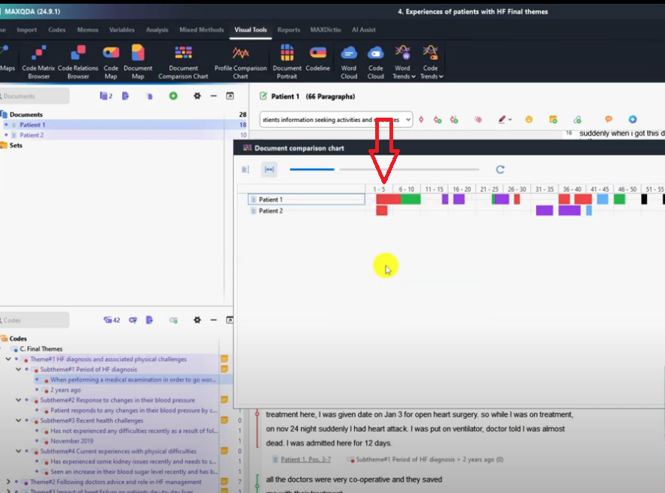Click the Documents panel icon showing 2
Image resolution: width=665 pixels, height=493 pixels.
click(x=106, y=96)
